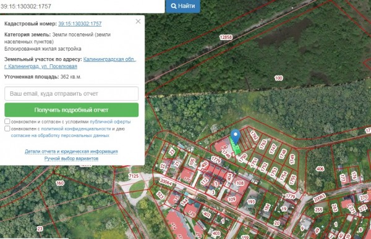Image resolution: width=371 pixels, height=239 pixels.
Task: Select parcel labeled 170 on map
Action: pos(187,180)
